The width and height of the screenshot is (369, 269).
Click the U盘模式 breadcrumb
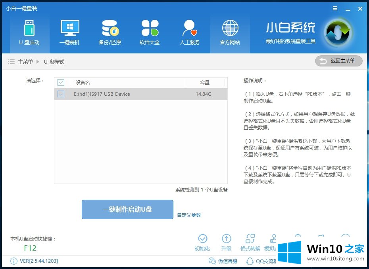pos(54,62)
